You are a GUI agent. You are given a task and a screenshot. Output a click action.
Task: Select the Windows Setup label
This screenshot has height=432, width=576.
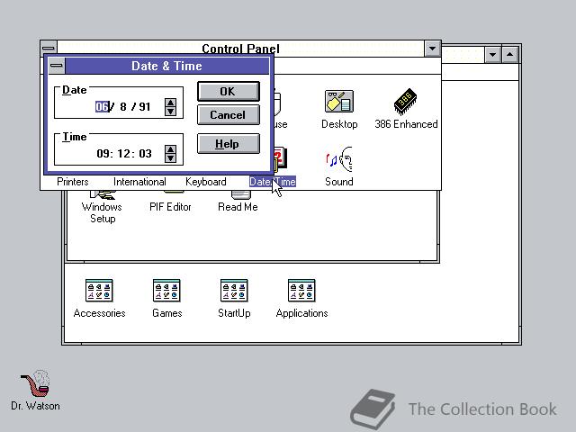102,212
